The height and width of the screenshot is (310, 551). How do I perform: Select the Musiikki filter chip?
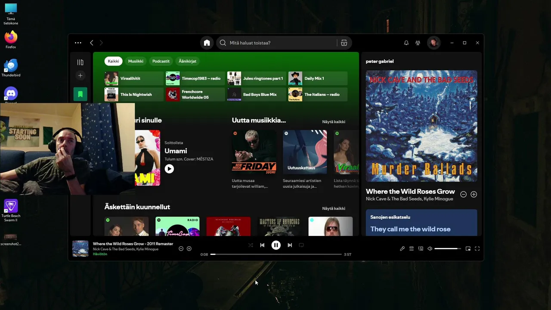[x=136, y=61]
